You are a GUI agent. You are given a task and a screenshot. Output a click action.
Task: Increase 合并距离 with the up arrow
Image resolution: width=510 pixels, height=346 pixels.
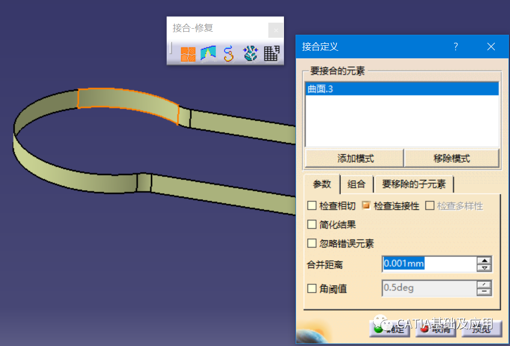tap(484, 261)
